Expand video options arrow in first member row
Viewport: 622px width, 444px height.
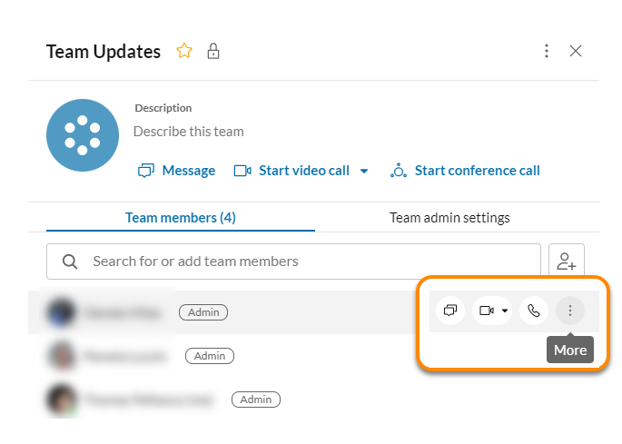coord(505,311)
